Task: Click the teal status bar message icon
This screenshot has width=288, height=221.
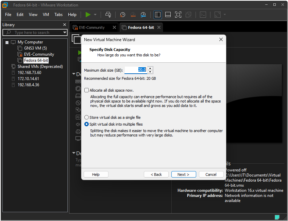Action: click(277, 217)
